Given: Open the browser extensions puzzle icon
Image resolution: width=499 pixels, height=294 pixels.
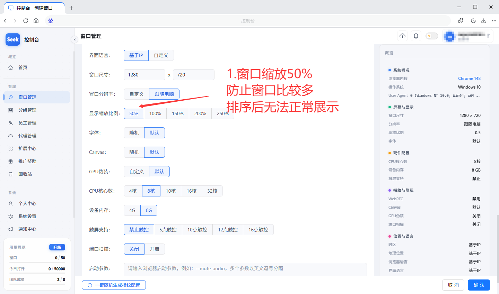Looking at the screenshot, I should [461, 21].
